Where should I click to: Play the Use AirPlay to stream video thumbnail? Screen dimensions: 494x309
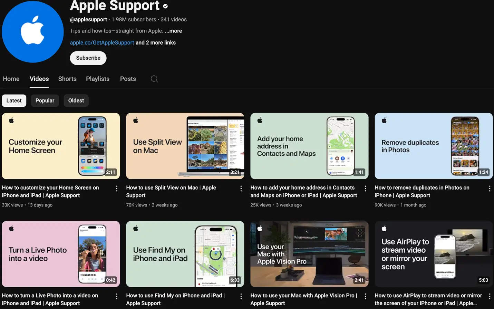434,254
